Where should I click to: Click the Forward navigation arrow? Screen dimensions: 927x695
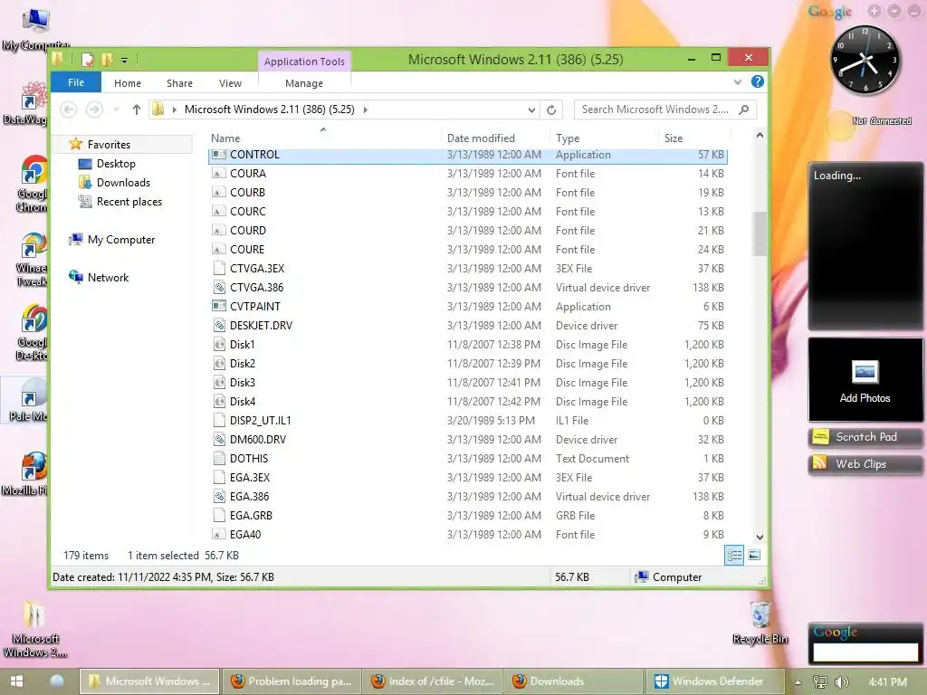tap(94, 109)
